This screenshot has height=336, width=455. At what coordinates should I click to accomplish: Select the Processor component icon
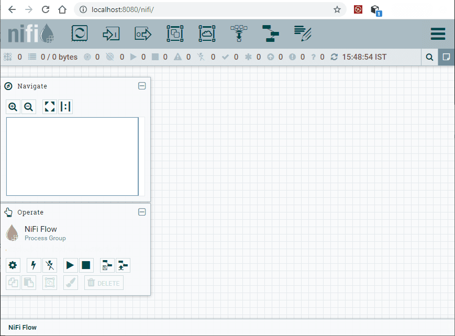tap(80, 34)
